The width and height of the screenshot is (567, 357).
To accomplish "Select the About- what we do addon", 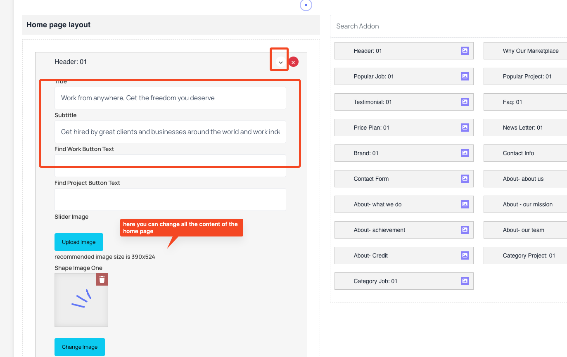I will point(404,204).
